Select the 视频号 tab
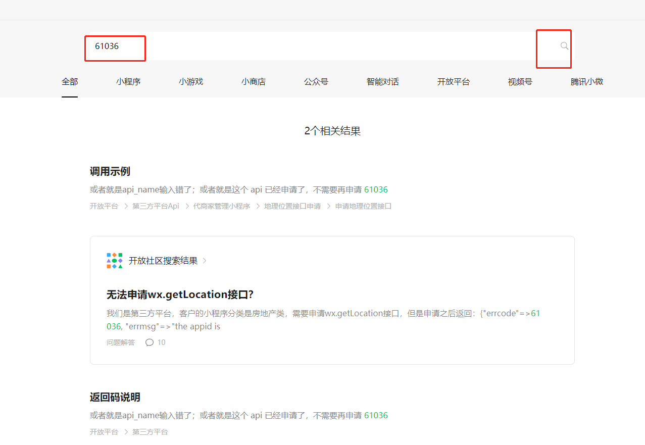Viewport: 645px width, 445px height. coord(520,81)
